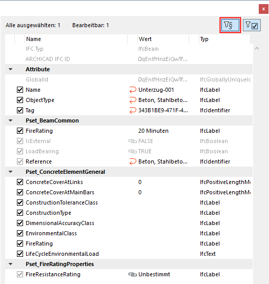
Task: Click the chain link icon beside FALSE
Action: 133,141
